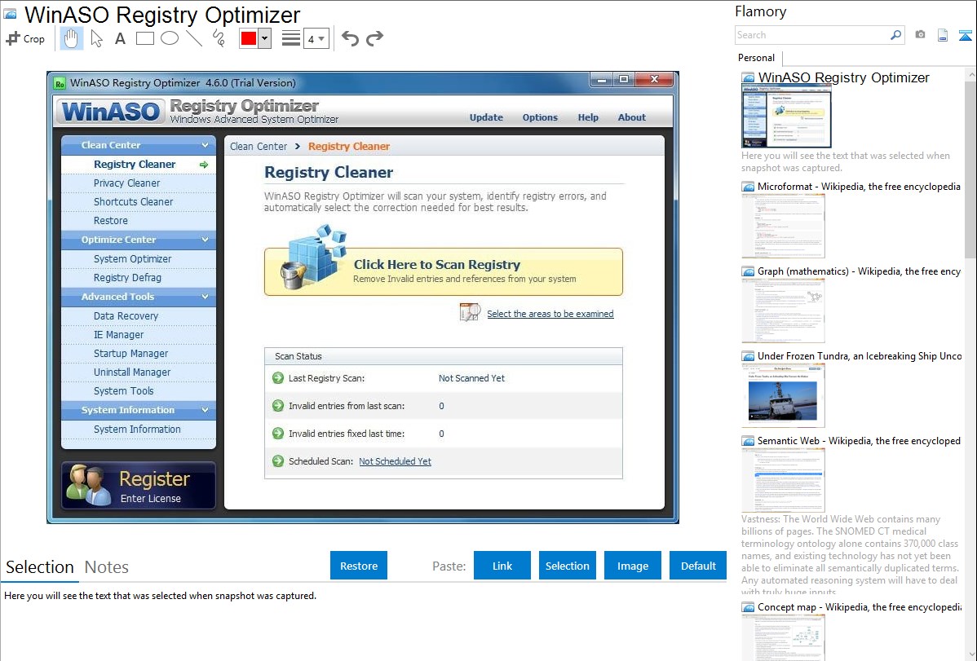The image size is (977, 661).
Task: Click the Clean Center breadcrumb
Action: (259, 147)
